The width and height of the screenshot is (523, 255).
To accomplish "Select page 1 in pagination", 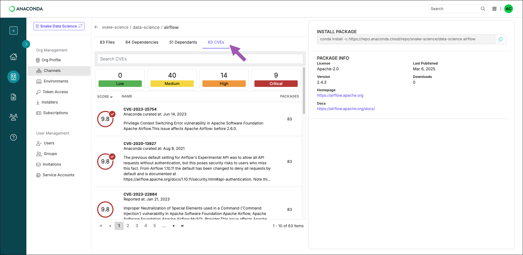I will pos(119,226).
